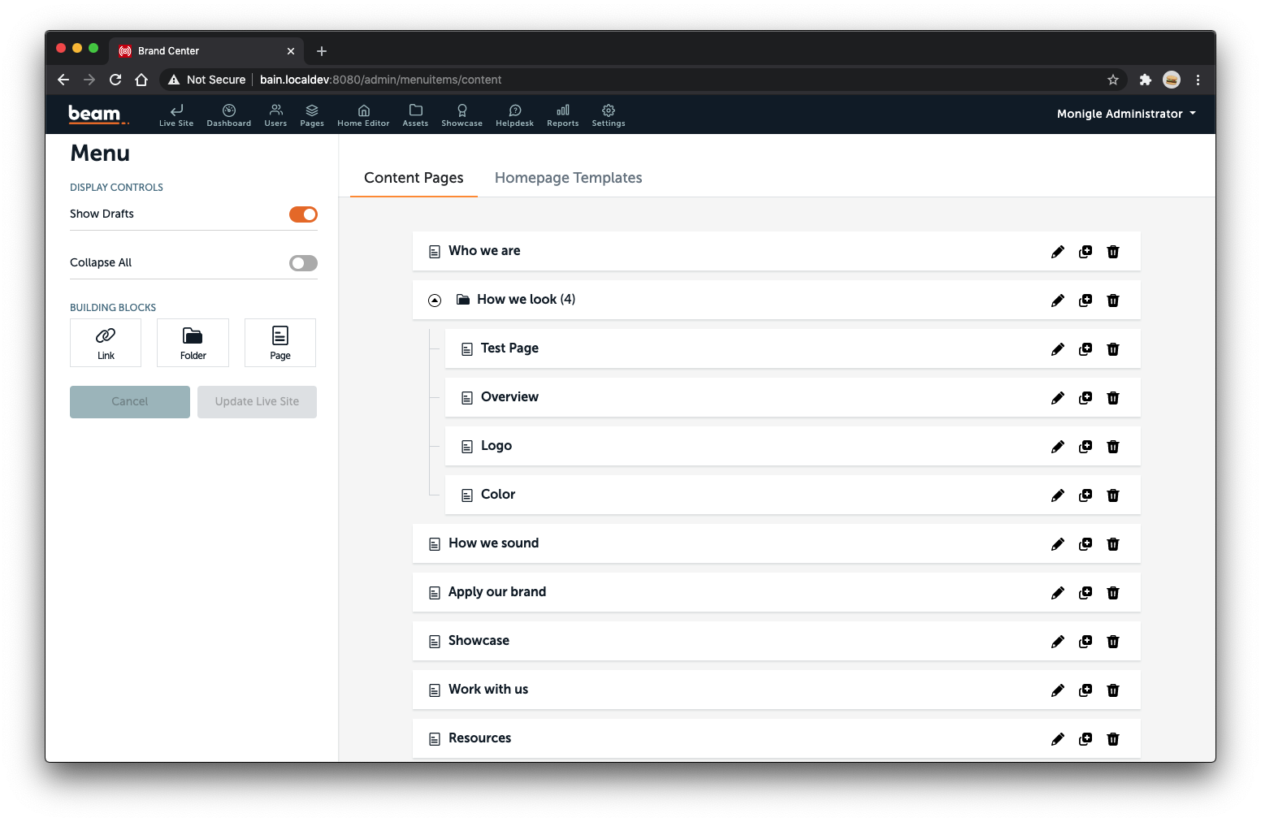Image resolution: width=1261 pixels, height=822 pixels.
Task: Edit the Apply our brand page
Action: (1057, 593)
